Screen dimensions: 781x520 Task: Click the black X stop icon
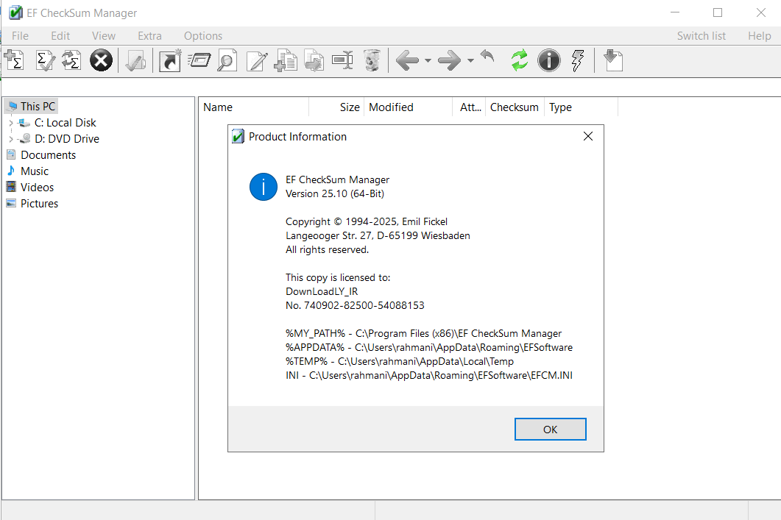101,60
